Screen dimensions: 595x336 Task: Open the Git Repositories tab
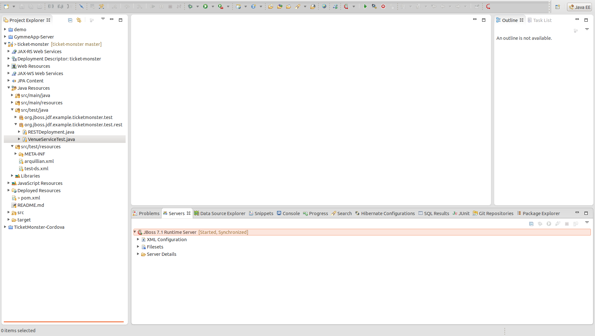[493, 213]
